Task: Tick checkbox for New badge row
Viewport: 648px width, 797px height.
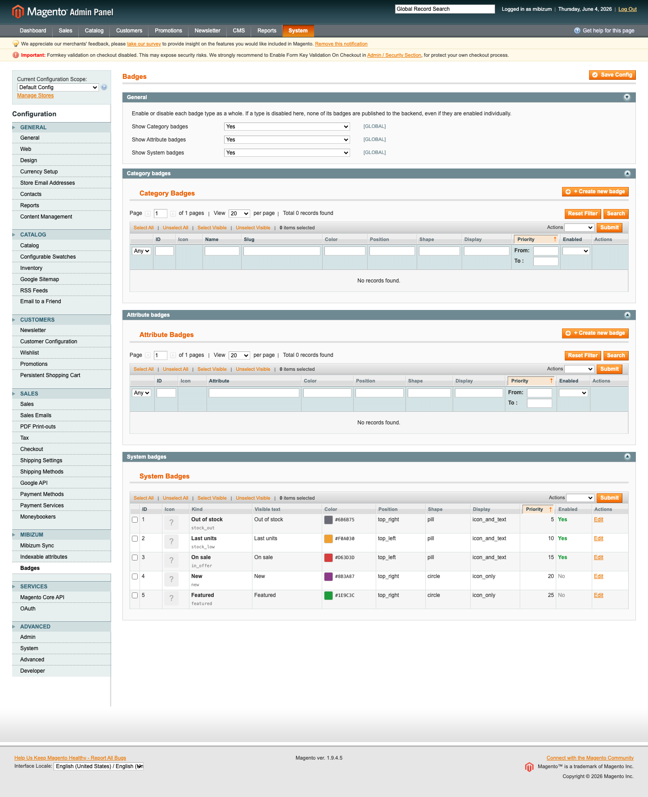Action: pyautogui.click(x=135, y=577)
